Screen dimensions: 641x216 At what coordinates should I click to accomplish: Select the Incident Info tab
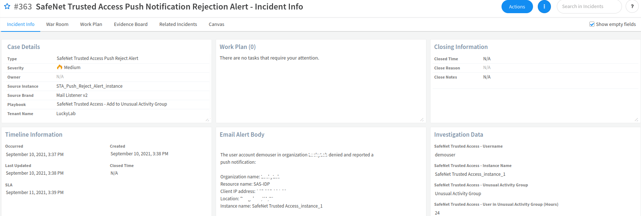pyautogui.click(x=21, y=24)
